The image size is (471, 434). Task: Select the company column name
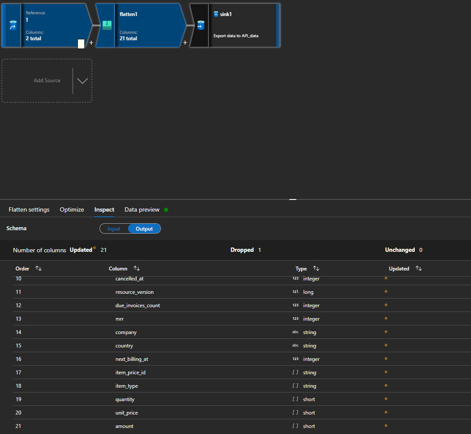126,332
